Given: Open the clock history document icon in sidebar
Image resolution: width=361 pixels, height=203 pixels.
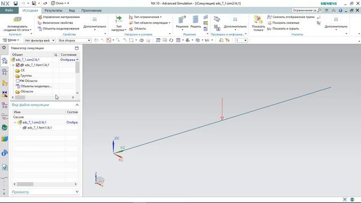Looking at the screenshot, I should click(x=5, y=167).
